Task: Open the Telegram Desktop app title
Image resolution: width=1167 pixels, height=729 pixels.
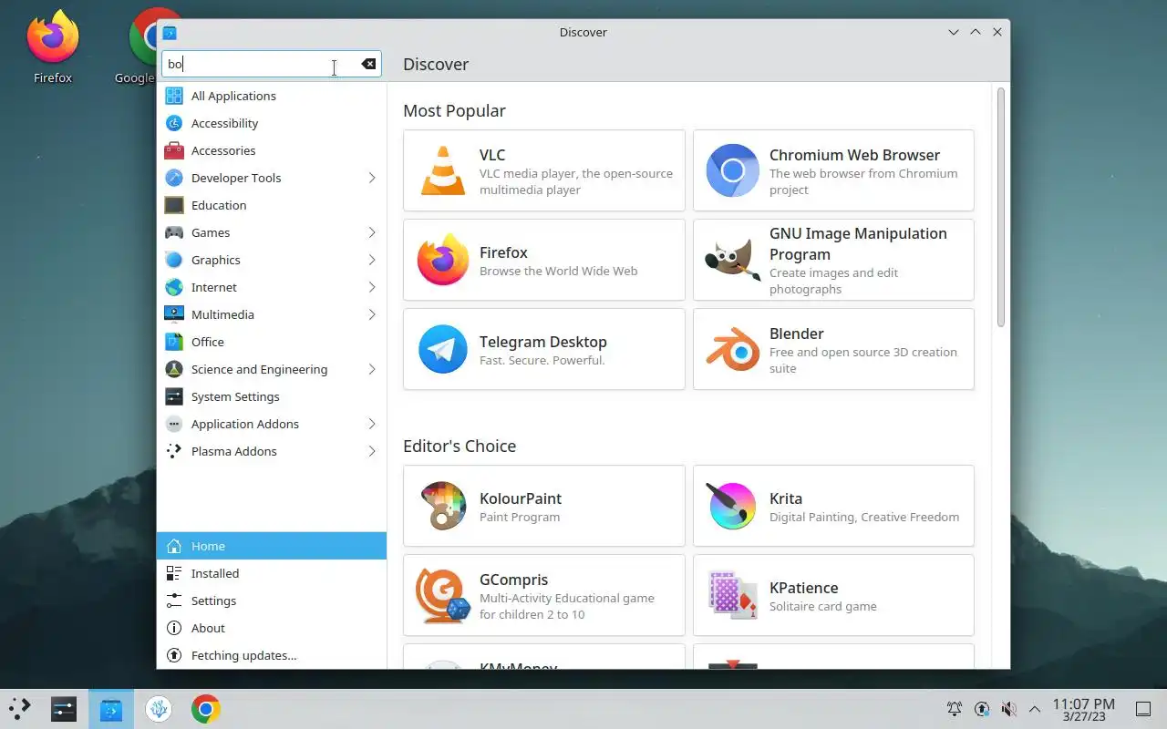Action: (542, 342)
